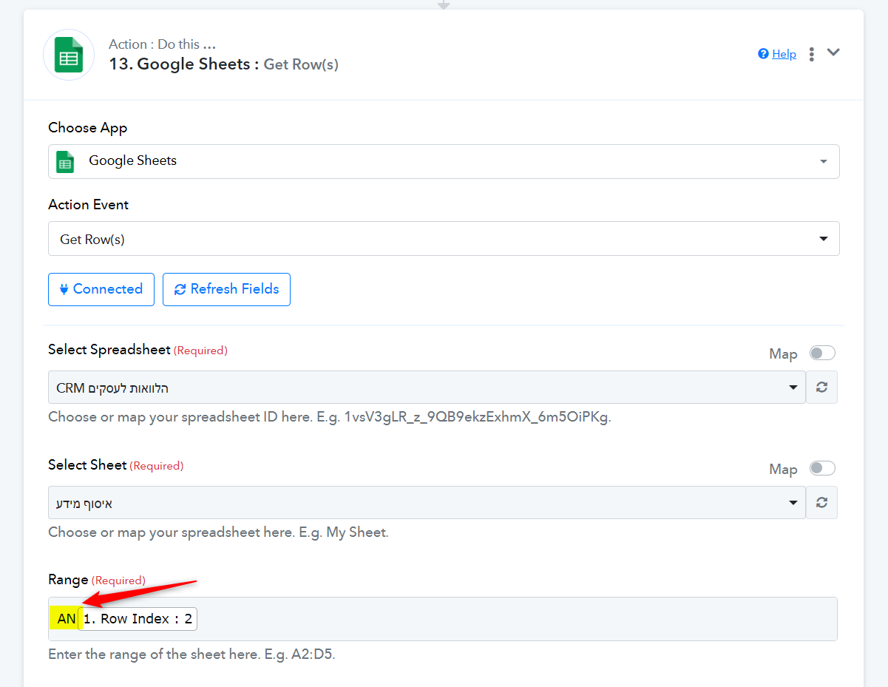The image size is (888, 687).
Task: Open the Select Sheet dropdown
Action: [x=427, y=503]
